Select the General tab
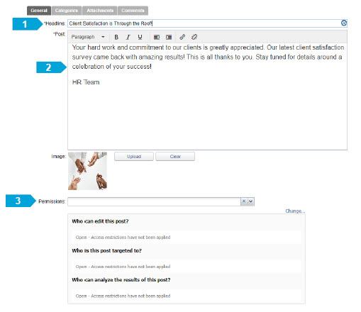The width and height of the screenshot is (361, 312). coord(39,11)
